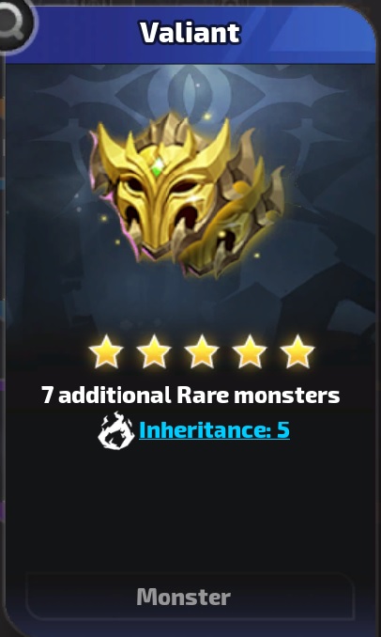Click the Valiant card title
The width and height of the screenshot is (381, 637).
tap(190, 33)
